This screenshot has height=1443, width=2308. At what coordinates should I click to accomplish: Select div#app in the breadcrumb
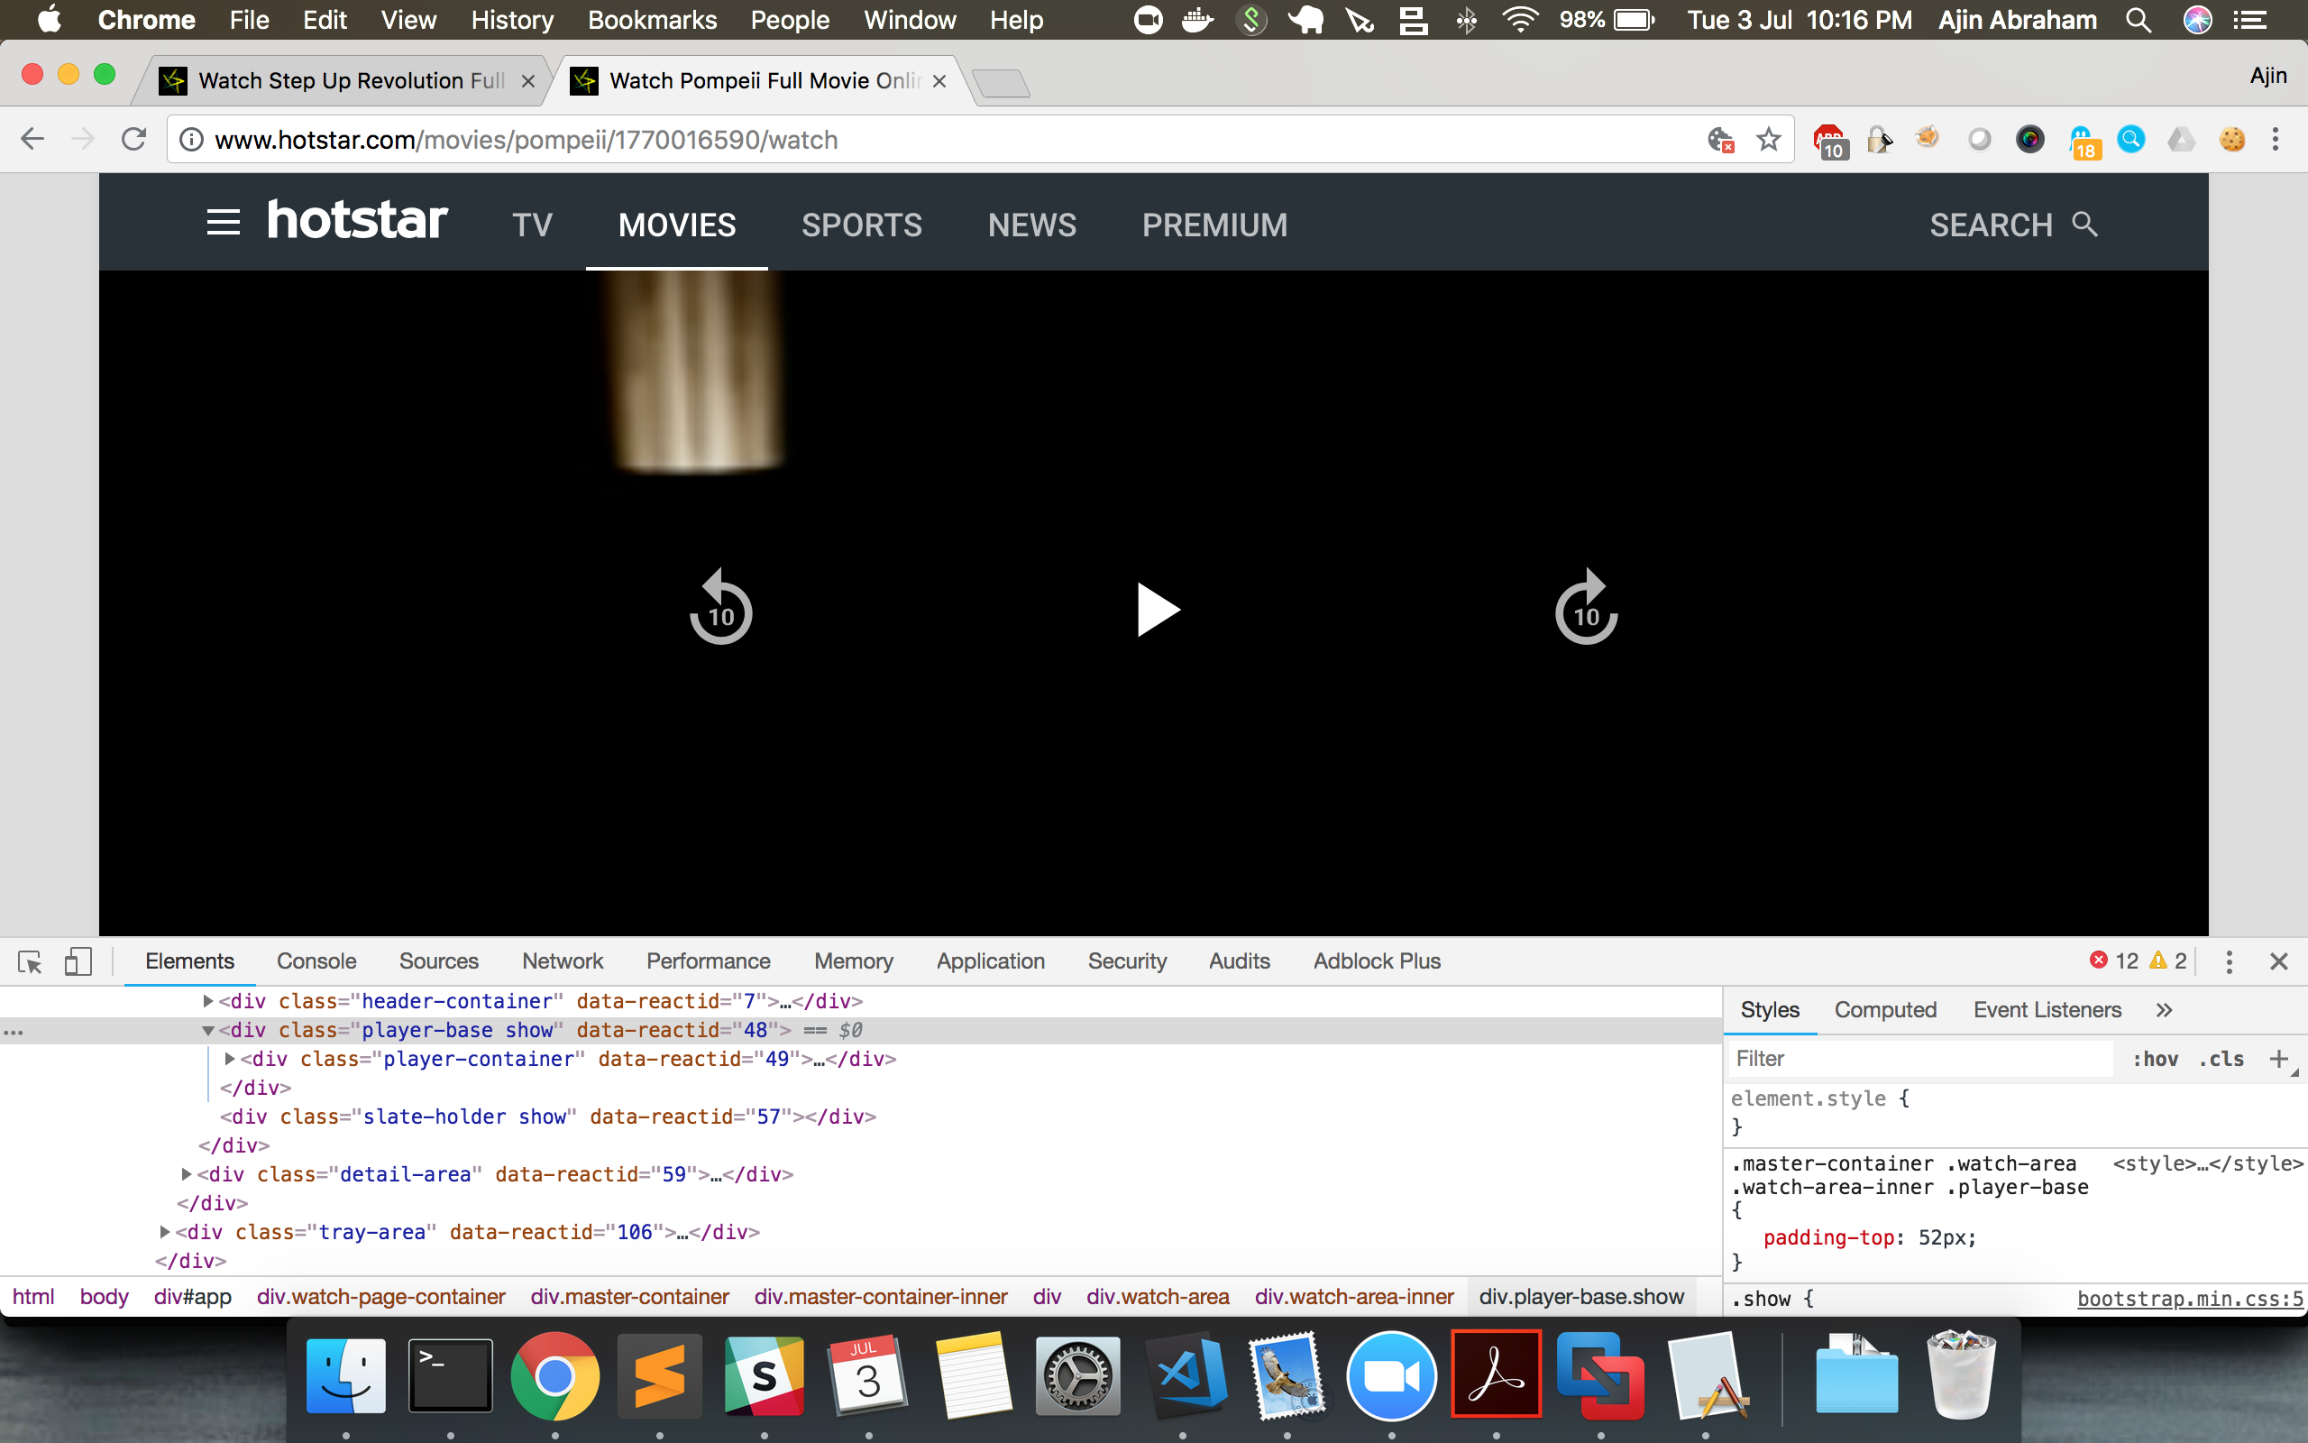[x=193, y=1297]
